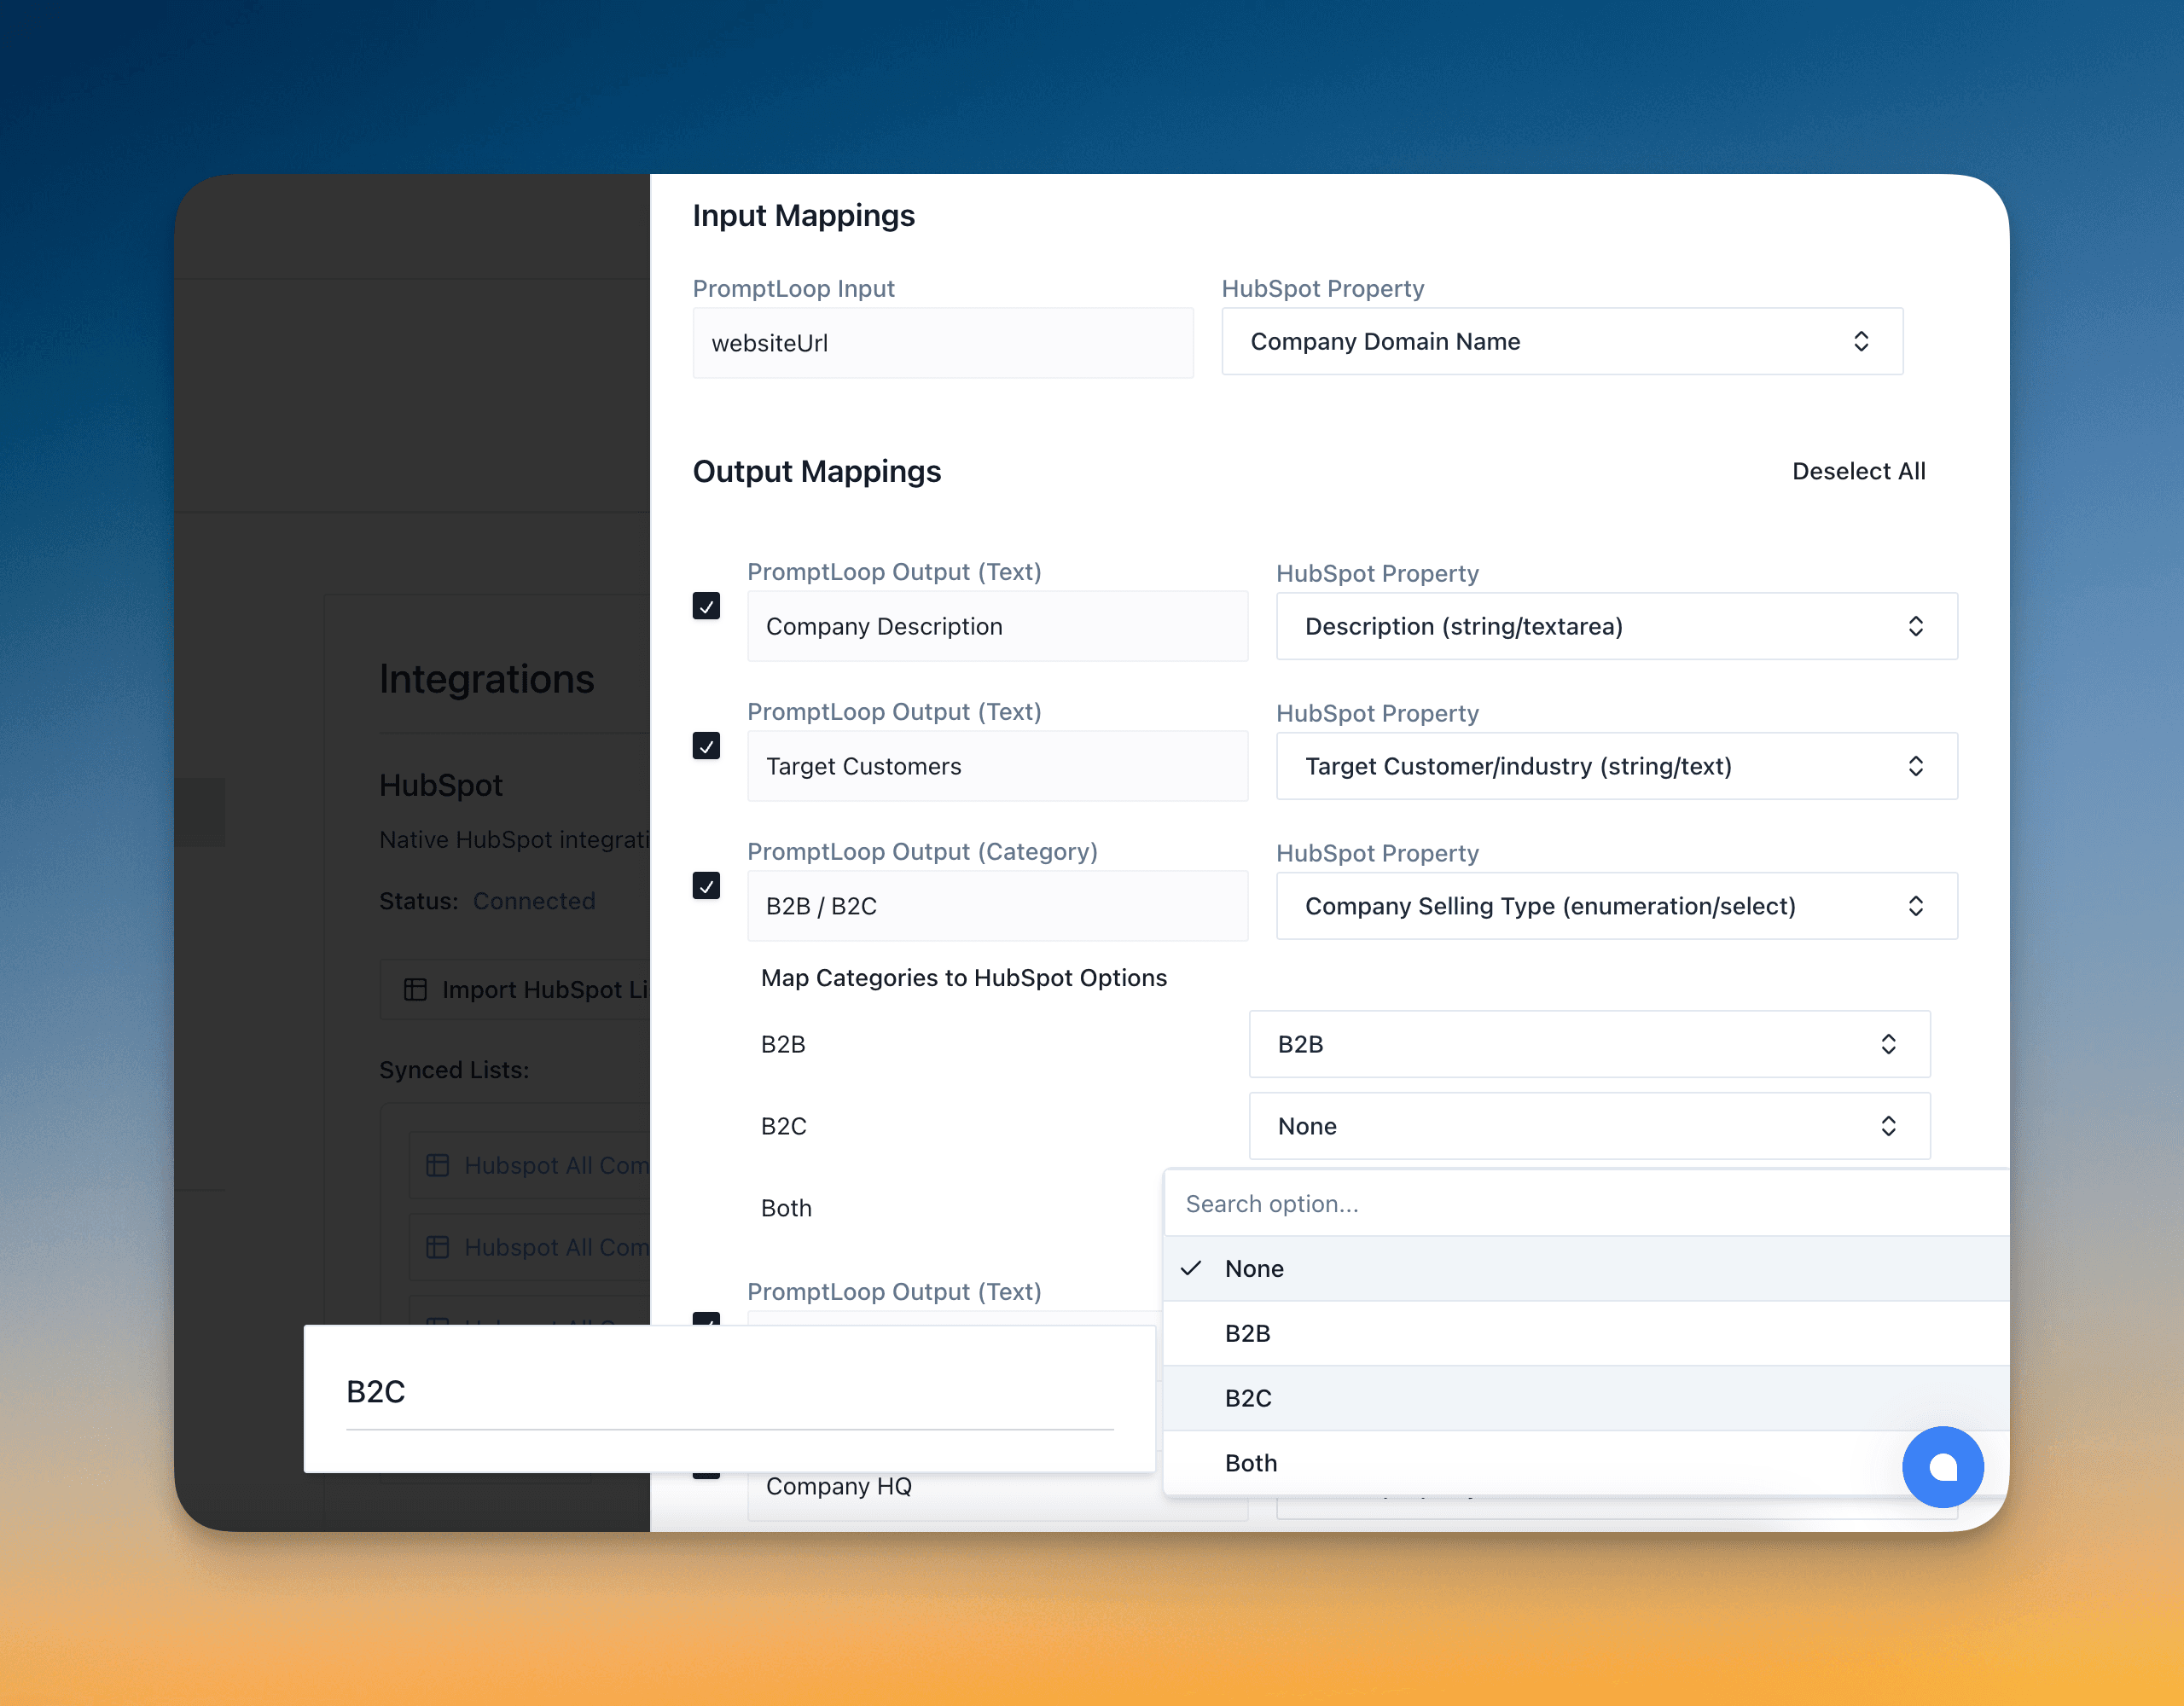Uncheck the Target Customers output mapping
The height and width of the screenshot is (1706, 2184).
(x=707, y=746)
